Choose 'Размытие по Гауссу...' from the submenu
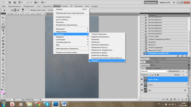Image resolution: width=191 pixels, height=107 pixels. click(100, 47)
